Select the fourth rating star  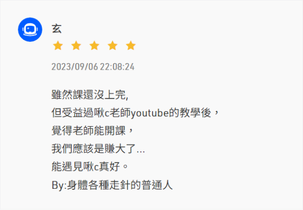(113, 46)
